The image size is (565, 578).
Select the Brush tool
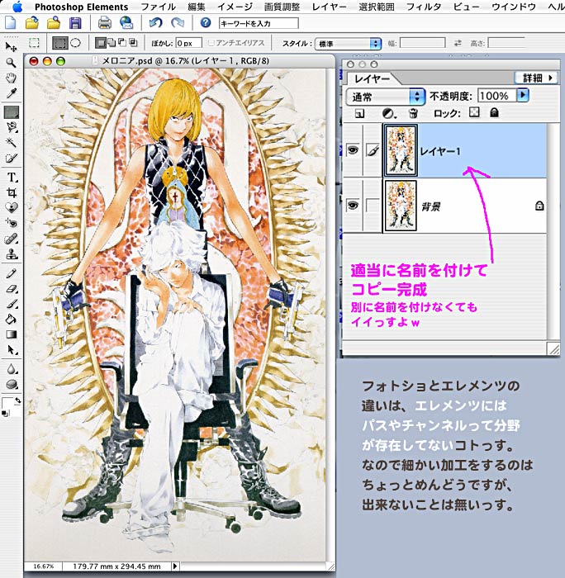click(x=11, y=304)
